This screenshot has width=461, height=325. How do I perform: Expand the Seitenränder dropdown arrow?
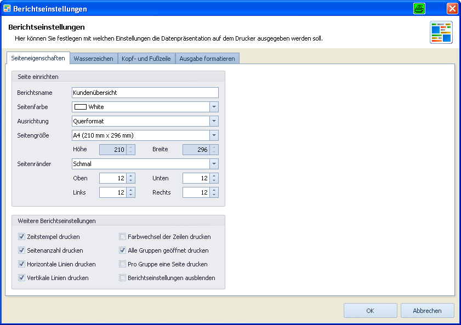214,164
